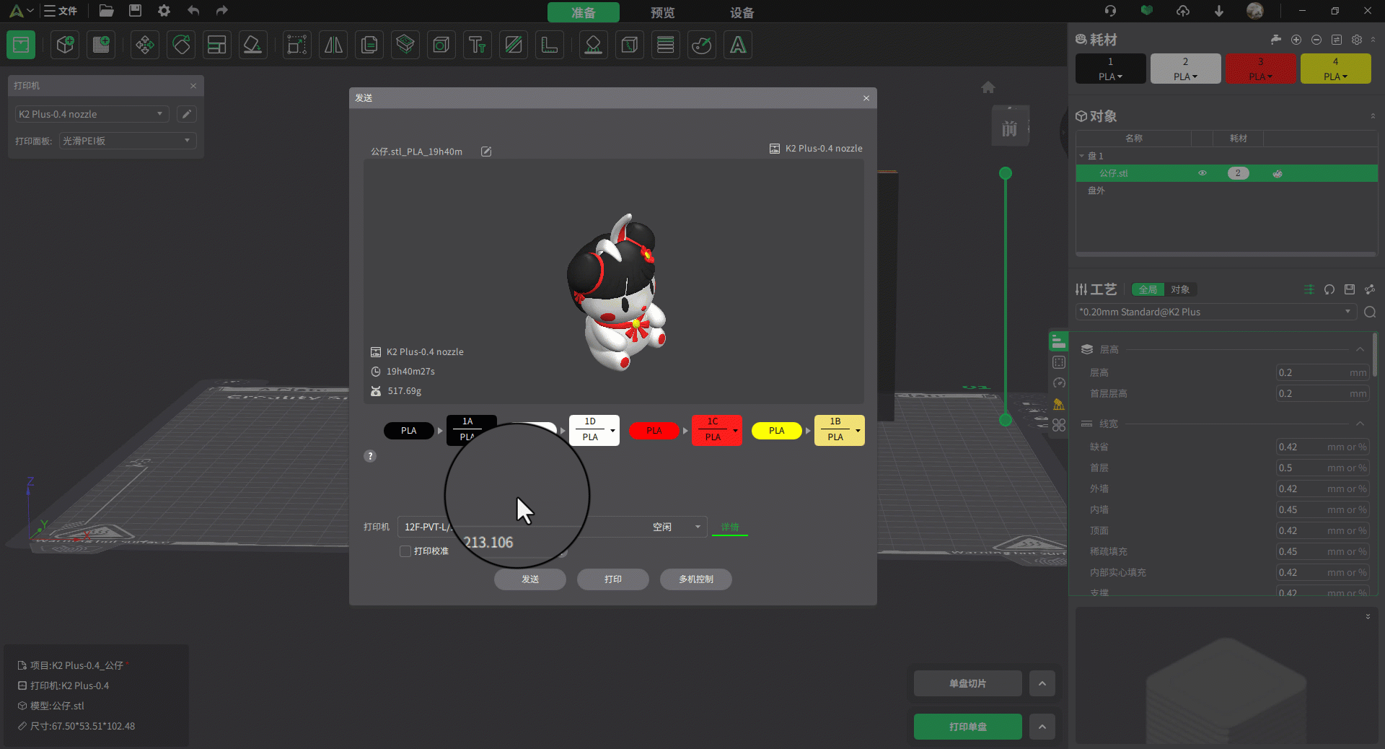Select the lay-on-face tool
This screenshot has width=1385, height=749.
[x=253, y=45]
